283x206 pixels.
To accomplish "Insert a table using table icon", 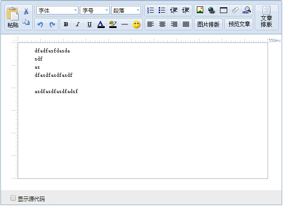I will click(x=224, y=10).
